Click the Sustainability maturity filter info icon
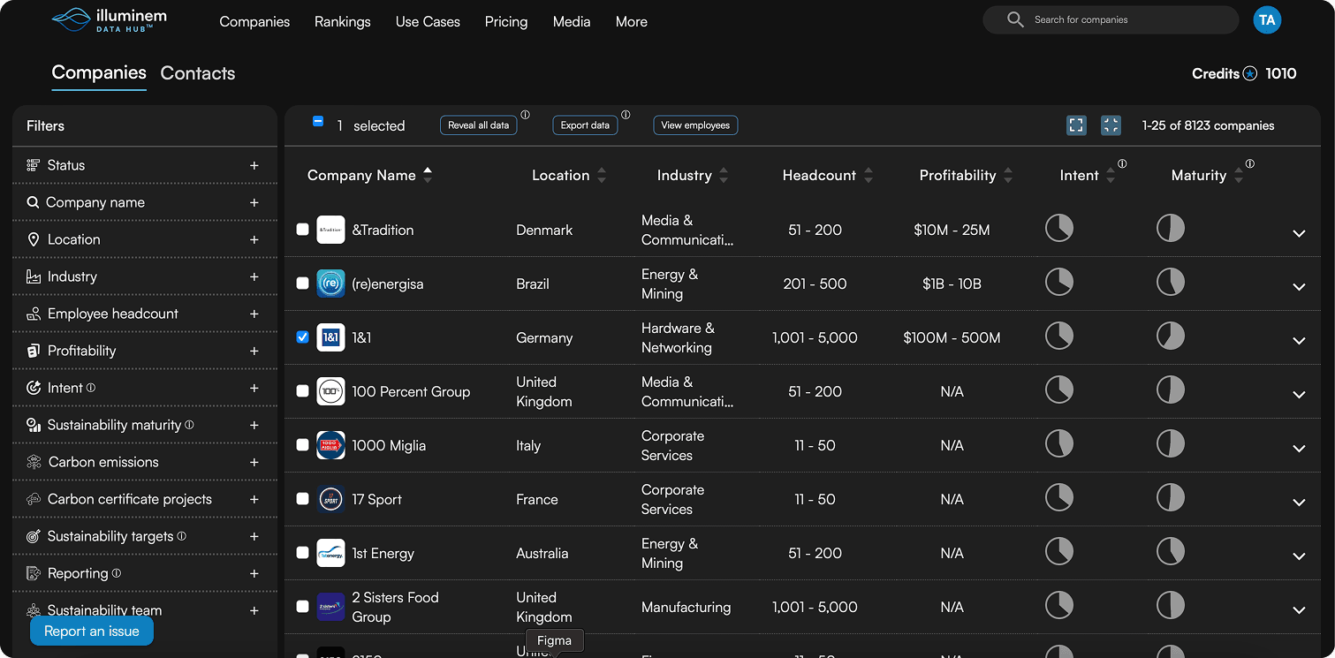 (x=189, y=425)
